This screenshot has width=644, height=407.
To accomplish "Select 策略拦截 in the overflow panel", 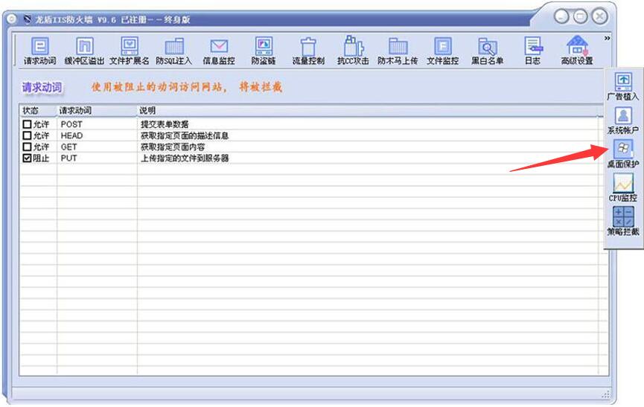I will click(x=623, y=221).
